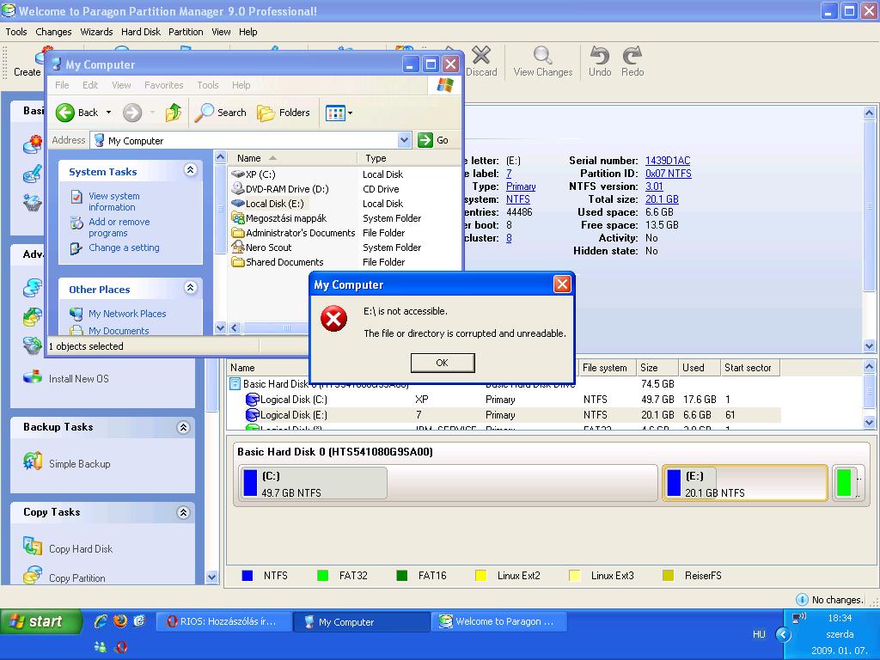Click the Windows start button
The image size is (880, 660).
tap(40, 622)
